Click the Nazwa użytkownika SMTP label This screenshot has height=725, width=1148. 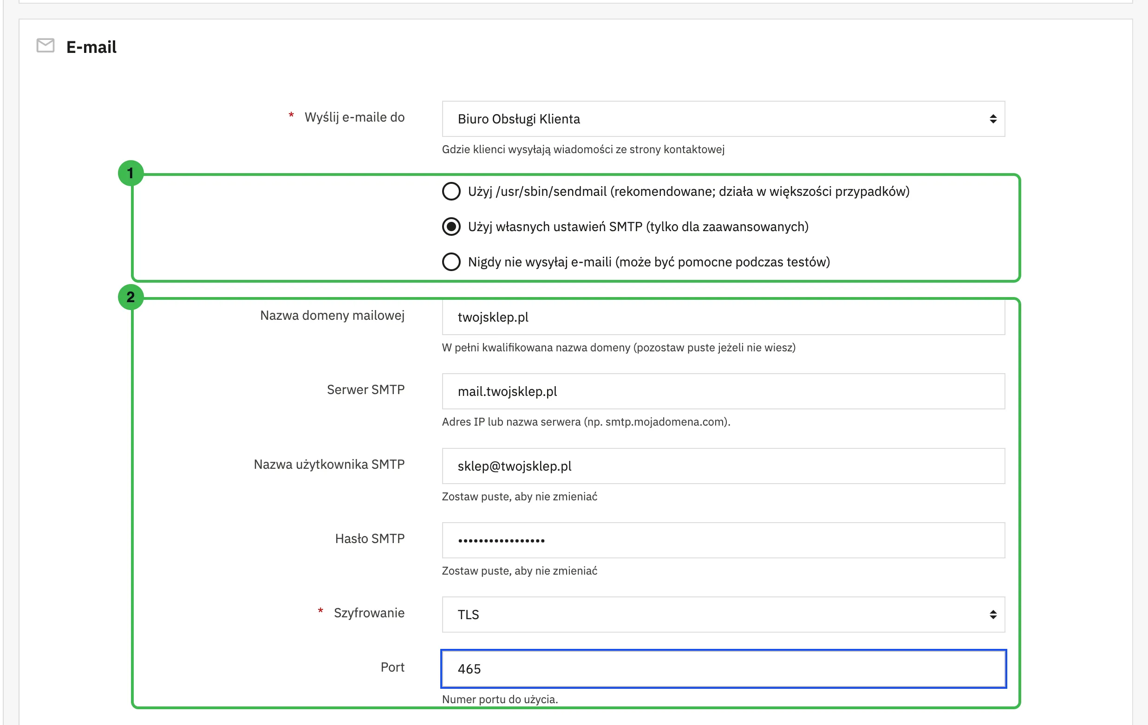pyautogui.click(x=329, y=465)
